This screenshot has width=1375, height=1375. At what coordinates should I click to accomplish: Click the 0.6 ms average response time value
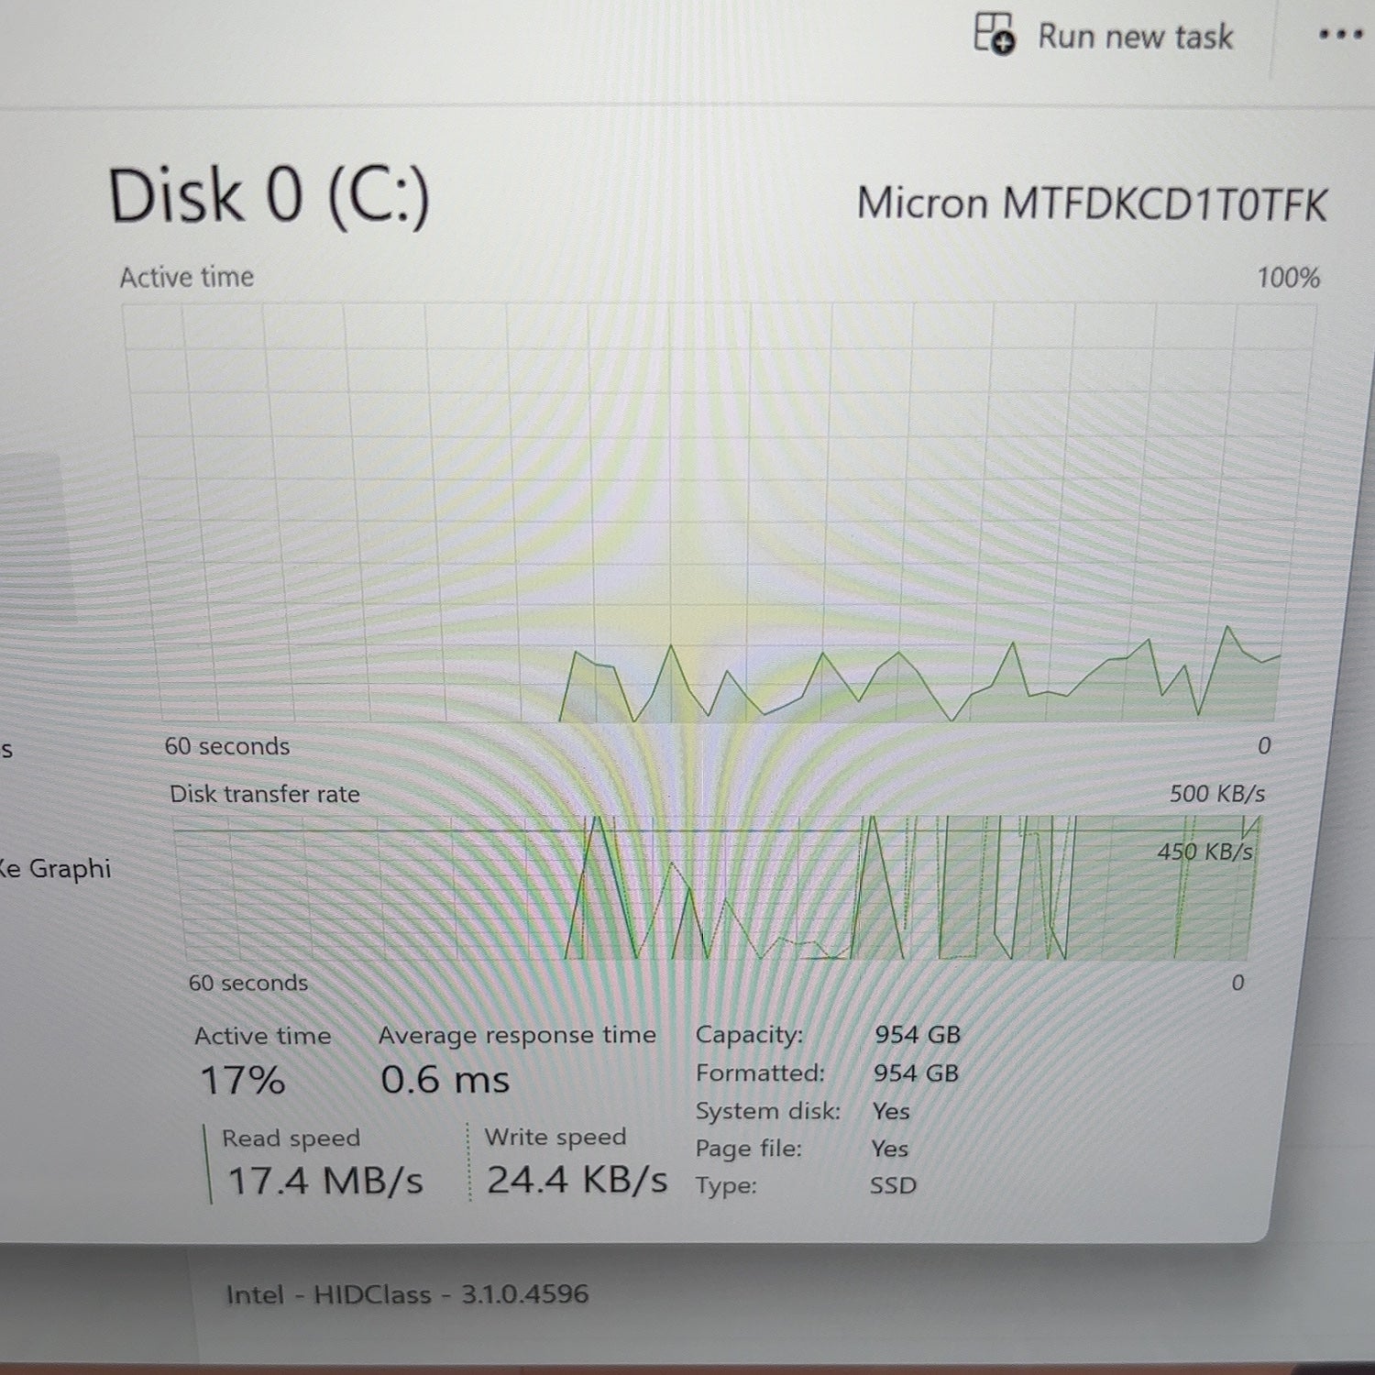[445, 1080]
